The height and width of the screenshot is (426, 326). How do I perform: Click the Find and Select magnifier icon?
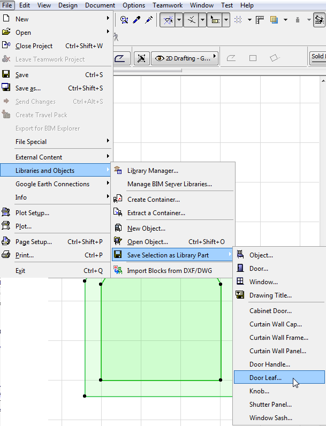pyautogui.click(x=124, y=20)
